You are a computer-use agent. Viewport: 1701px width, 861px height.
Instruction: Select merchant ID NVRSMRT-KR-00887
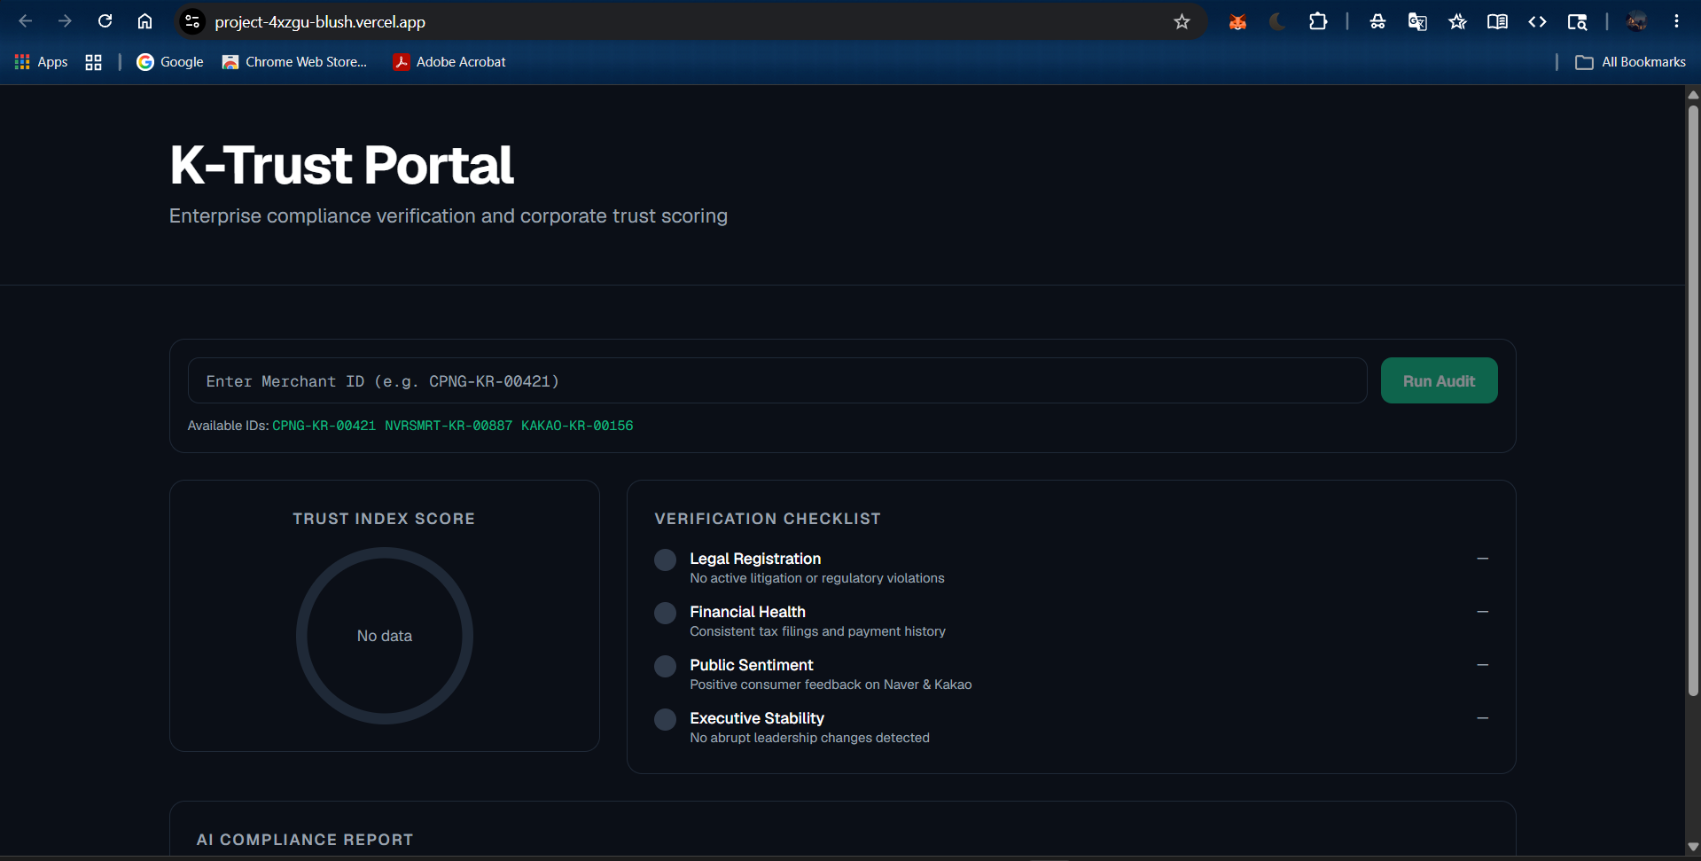449,426
